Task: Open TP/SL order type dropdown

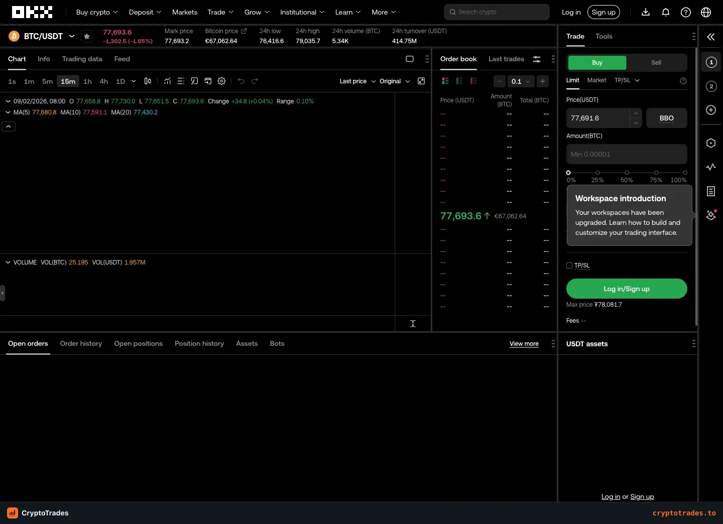Action: (627, 80)
